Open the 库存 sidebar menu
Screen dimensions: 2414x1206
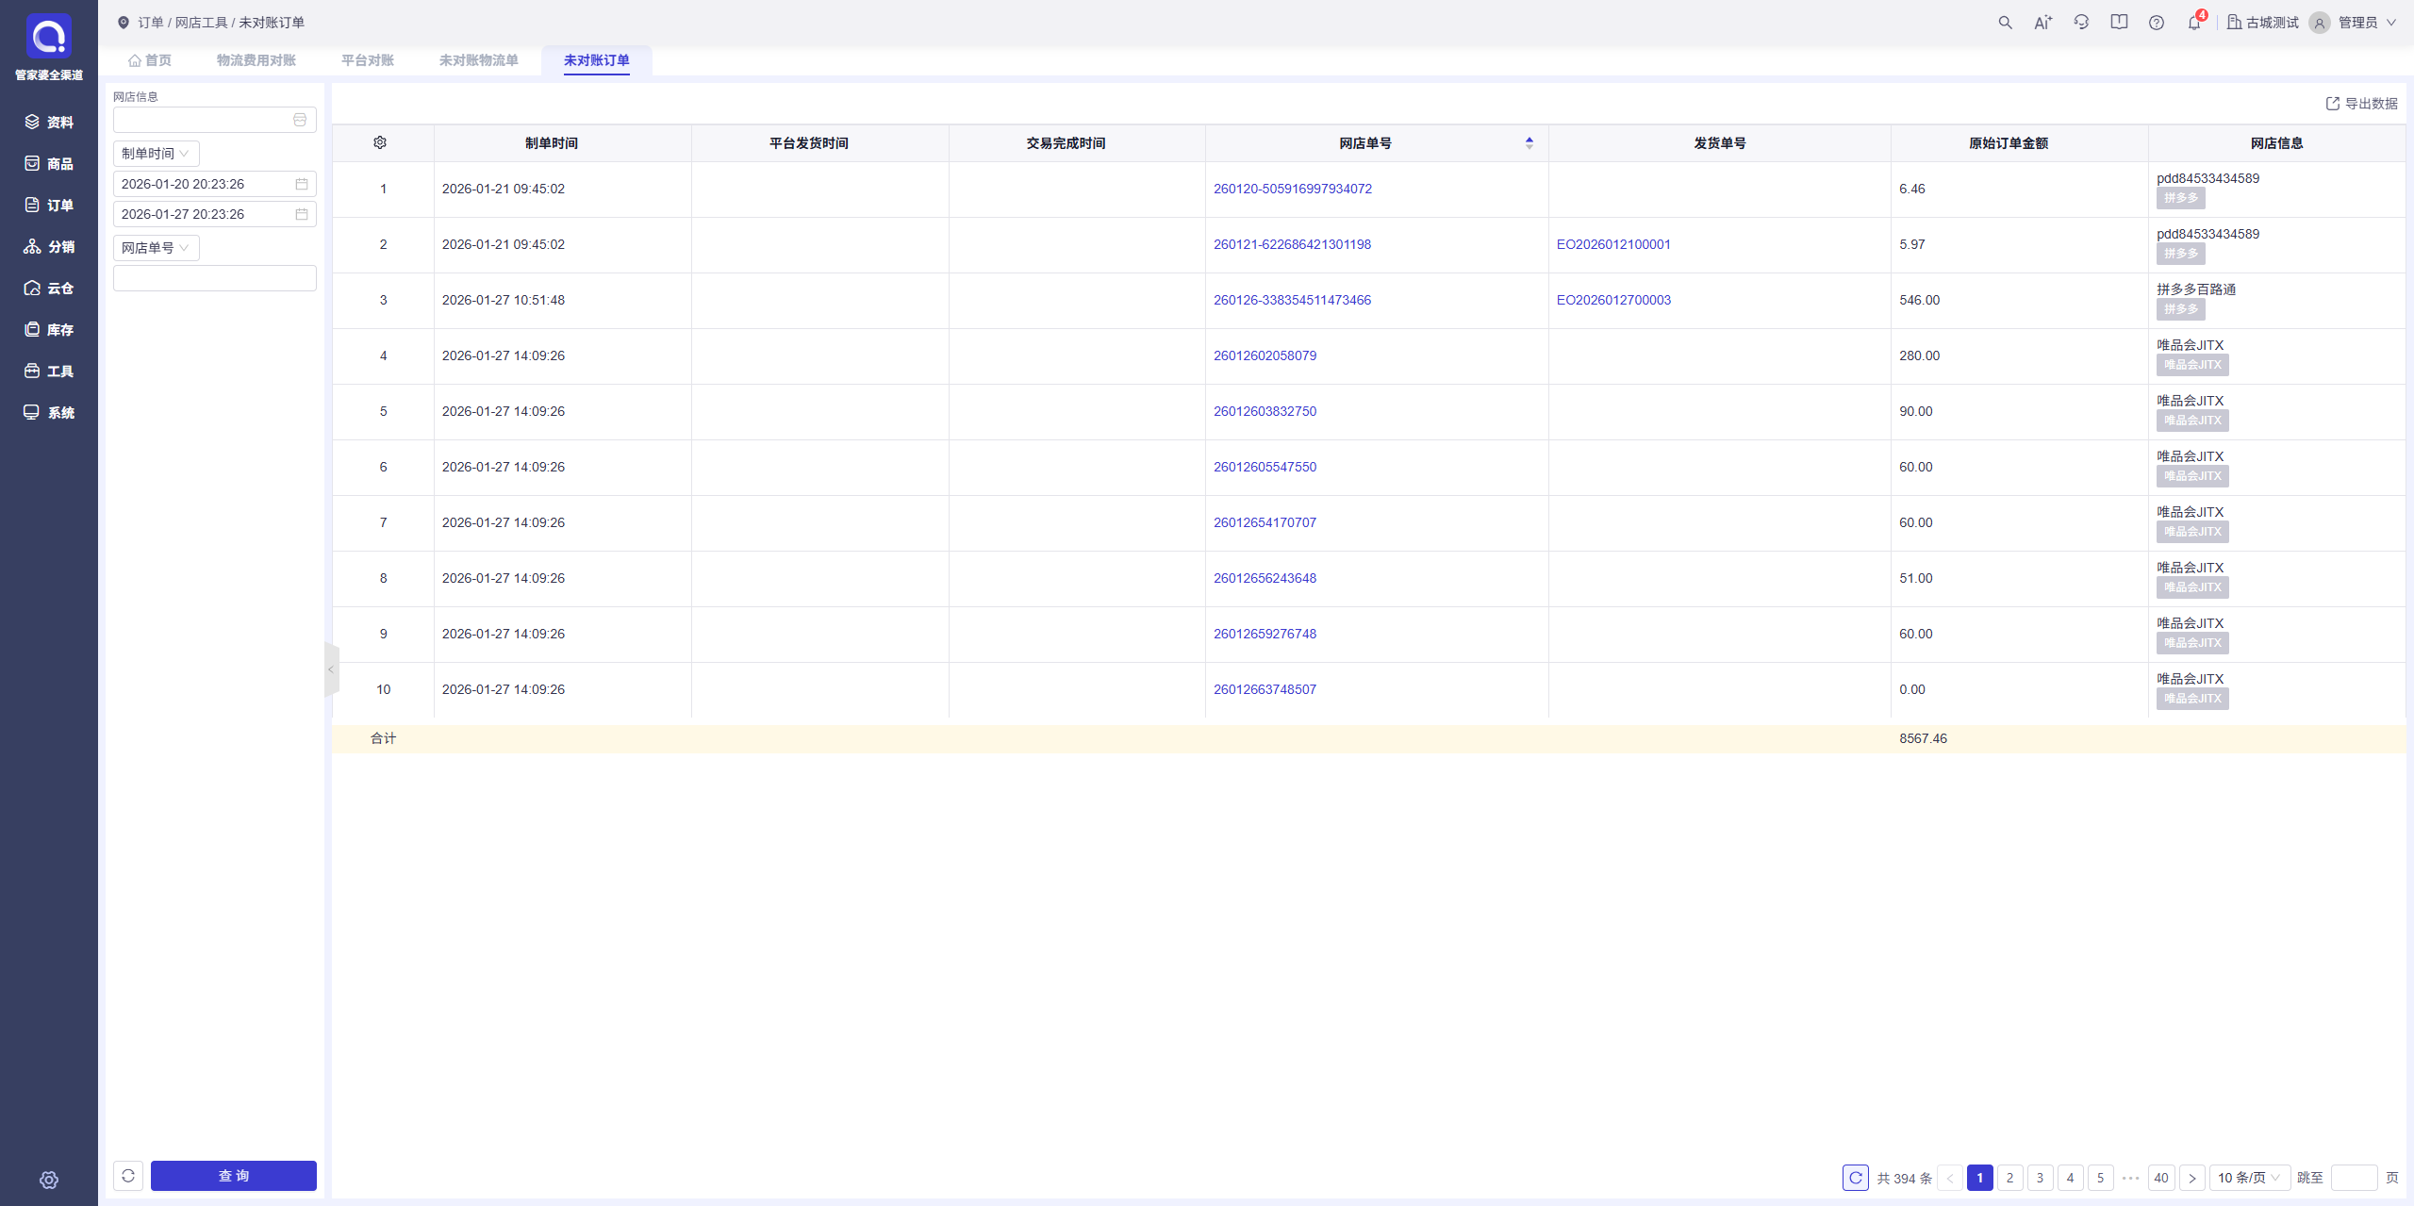point(49,329)
